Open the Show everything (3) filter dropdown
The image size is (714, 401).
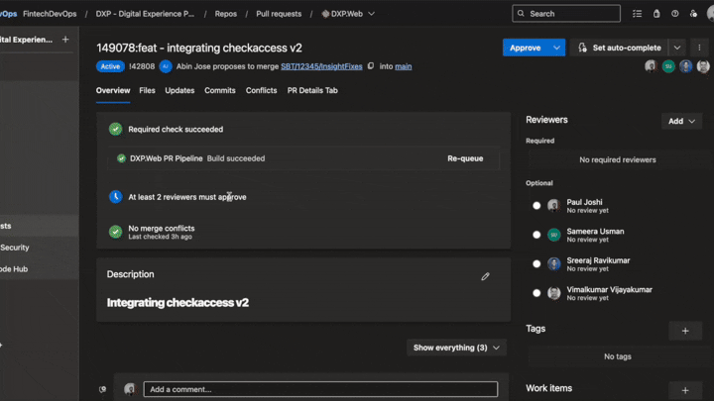pyautogui.click(x=456, y=348)
